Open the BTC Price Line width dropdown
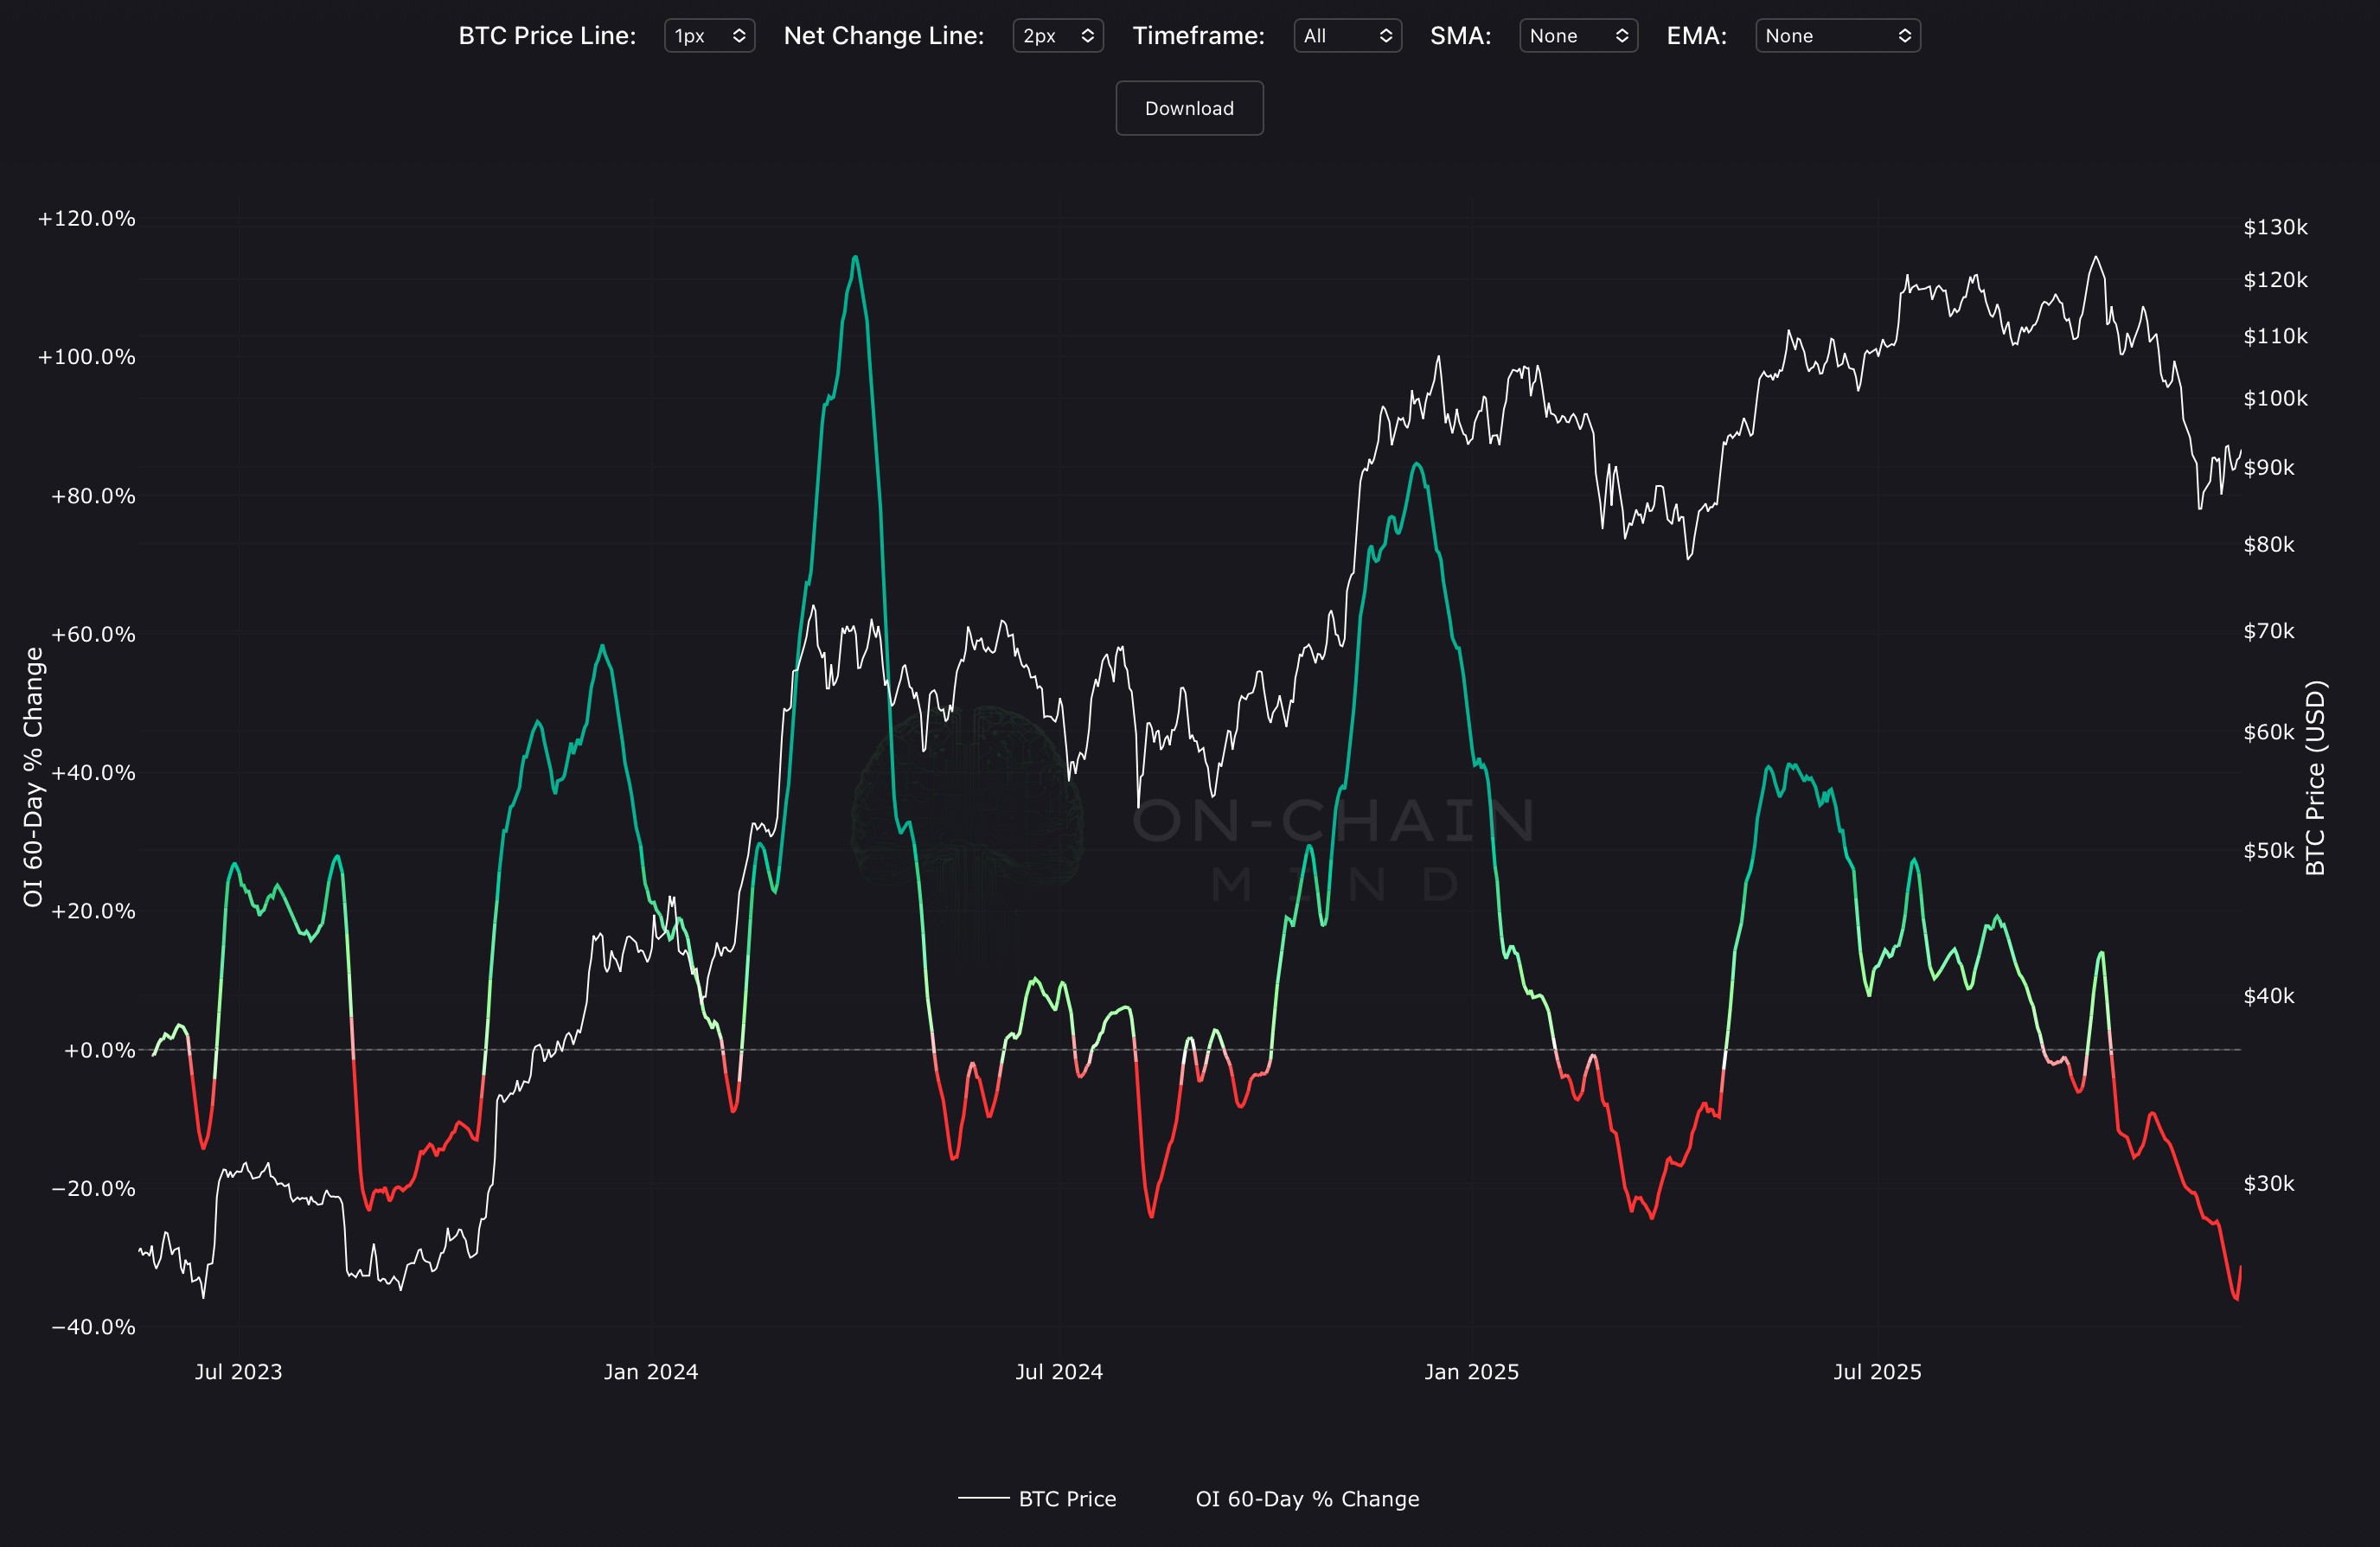 pos(709,36)
